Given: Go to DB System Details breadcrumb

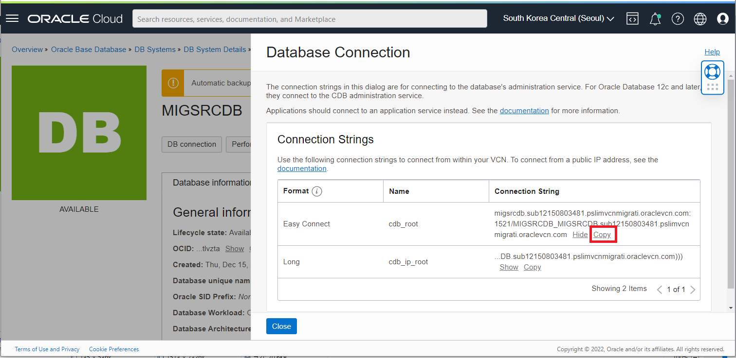Looking at the screenshot, I should (215, 50).
